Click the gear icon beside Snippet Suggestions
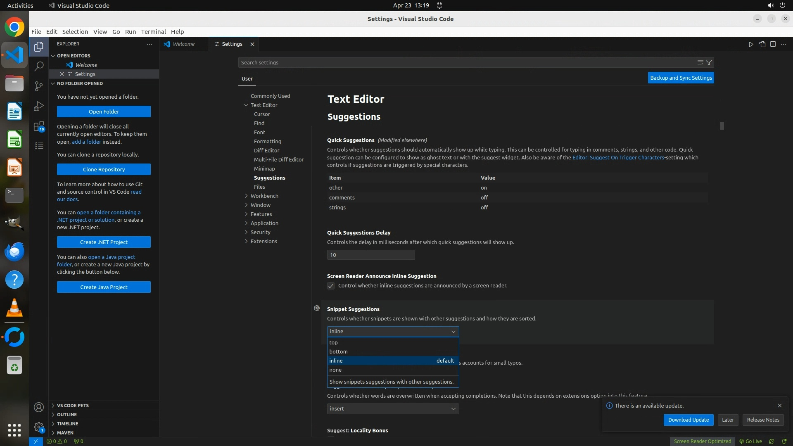The height and width of the screenshot is (446, 793). coord(317,308)
